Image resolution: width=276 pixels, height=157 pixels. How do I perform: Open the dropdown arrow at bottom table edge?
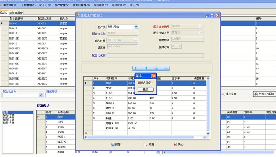[158, 152]
